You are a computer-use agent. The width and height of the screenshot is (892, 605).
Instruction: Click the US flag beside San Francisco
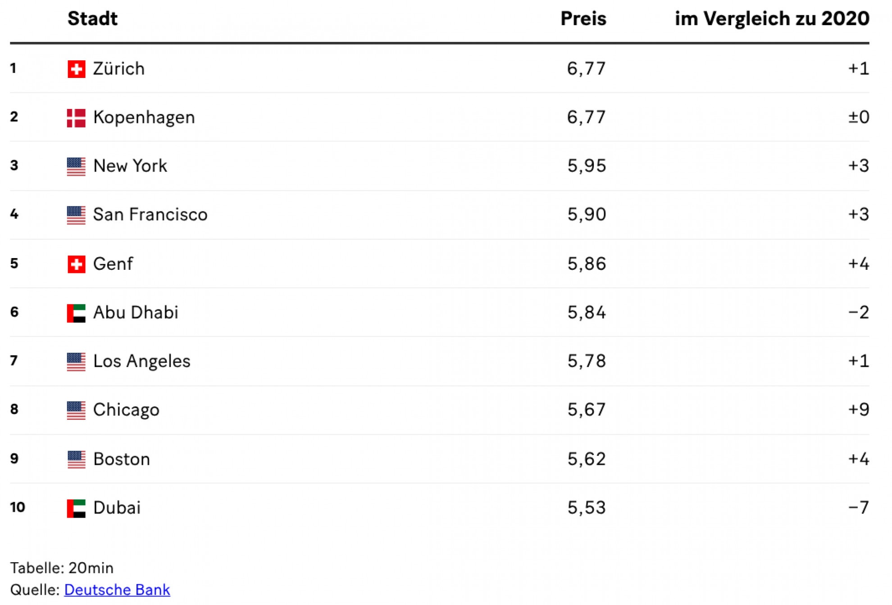coord(76,215)
